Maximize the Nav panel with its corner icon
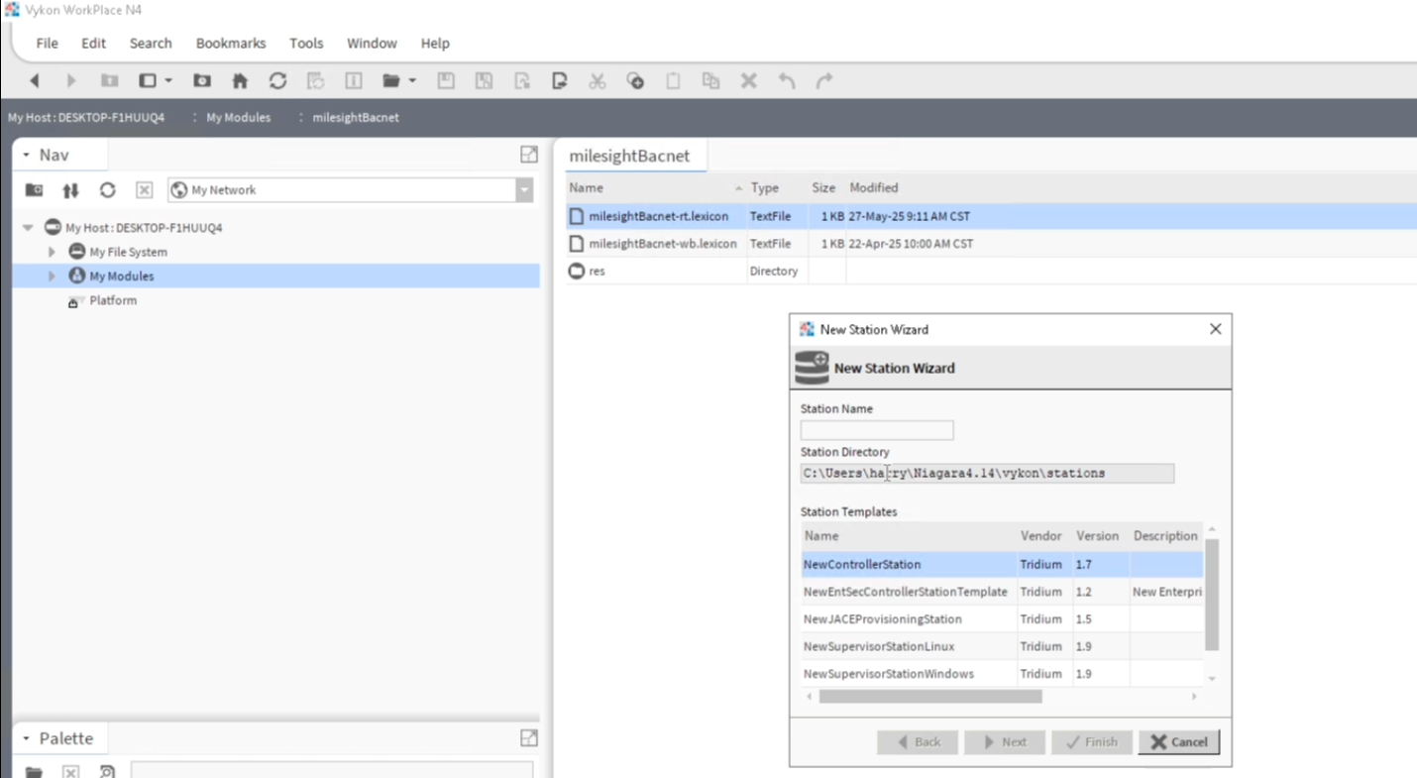The width and height of the screenshot is (1417, 778). (x=529, y=155)
